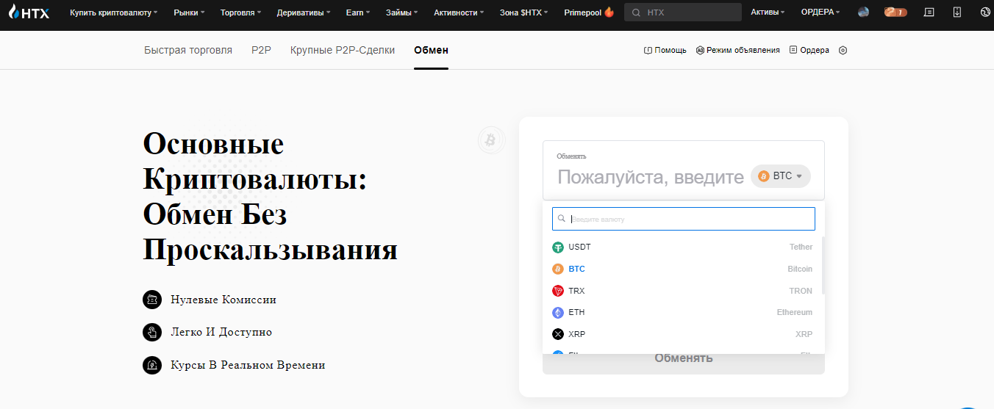The image size is (994, 409).
Task: Choose USDT from currency list
Action: 684,247
